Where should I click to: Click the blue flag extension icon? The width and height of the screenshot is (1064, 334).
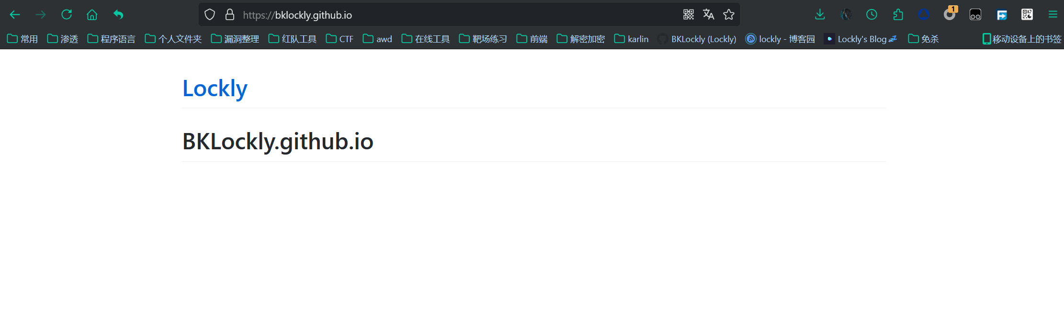[1002, 15]
